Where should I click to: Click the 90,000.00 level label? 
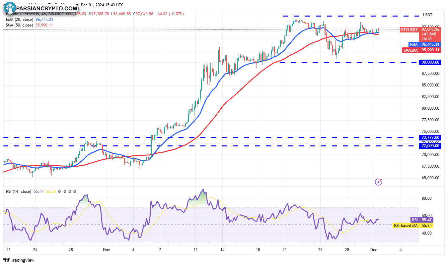tap(431, 62)
